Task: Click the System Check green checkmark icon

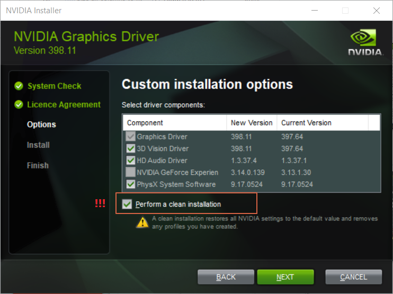Action: point(19,86)
